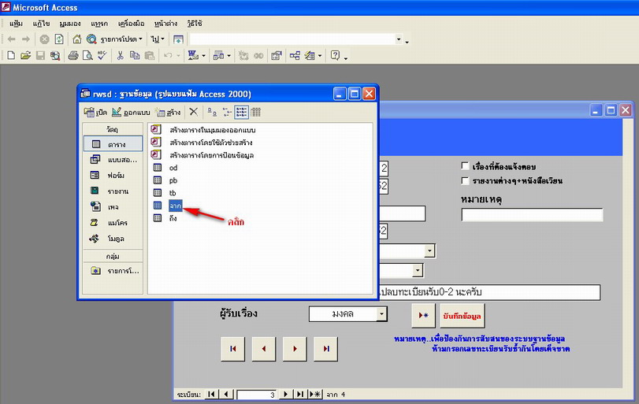Click the Spell check ABC icon

pyautogui.click(x=101, y=56)
